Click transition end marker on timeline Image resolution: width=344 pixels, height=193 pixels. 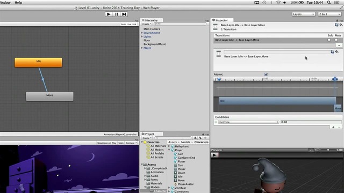tap(334, 79)
